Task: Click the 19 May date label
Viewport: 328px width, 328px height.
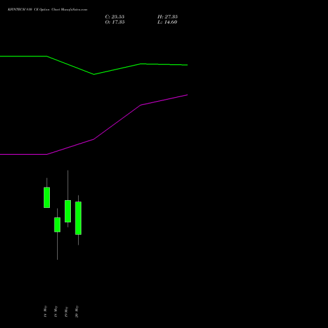Action: point(66,311)
